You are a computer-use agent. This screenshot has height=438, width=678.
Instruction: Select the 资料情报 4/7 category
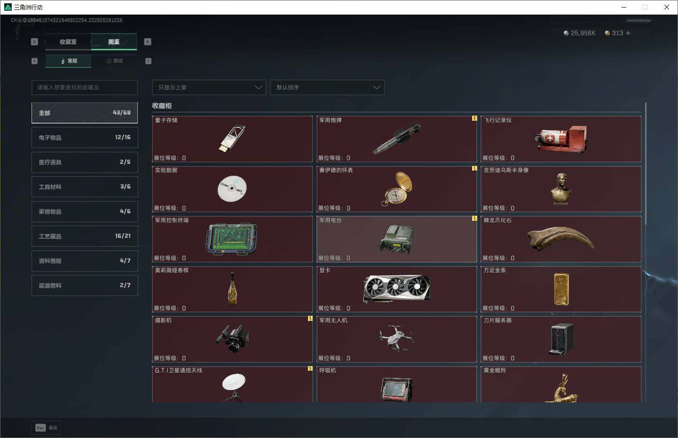(85, 261)
